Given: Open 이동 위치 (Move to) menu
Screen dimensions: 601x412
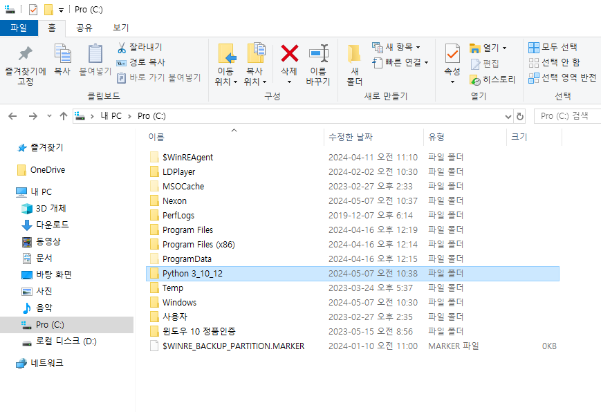Looking at the screenshot, I should click(225, 65).
